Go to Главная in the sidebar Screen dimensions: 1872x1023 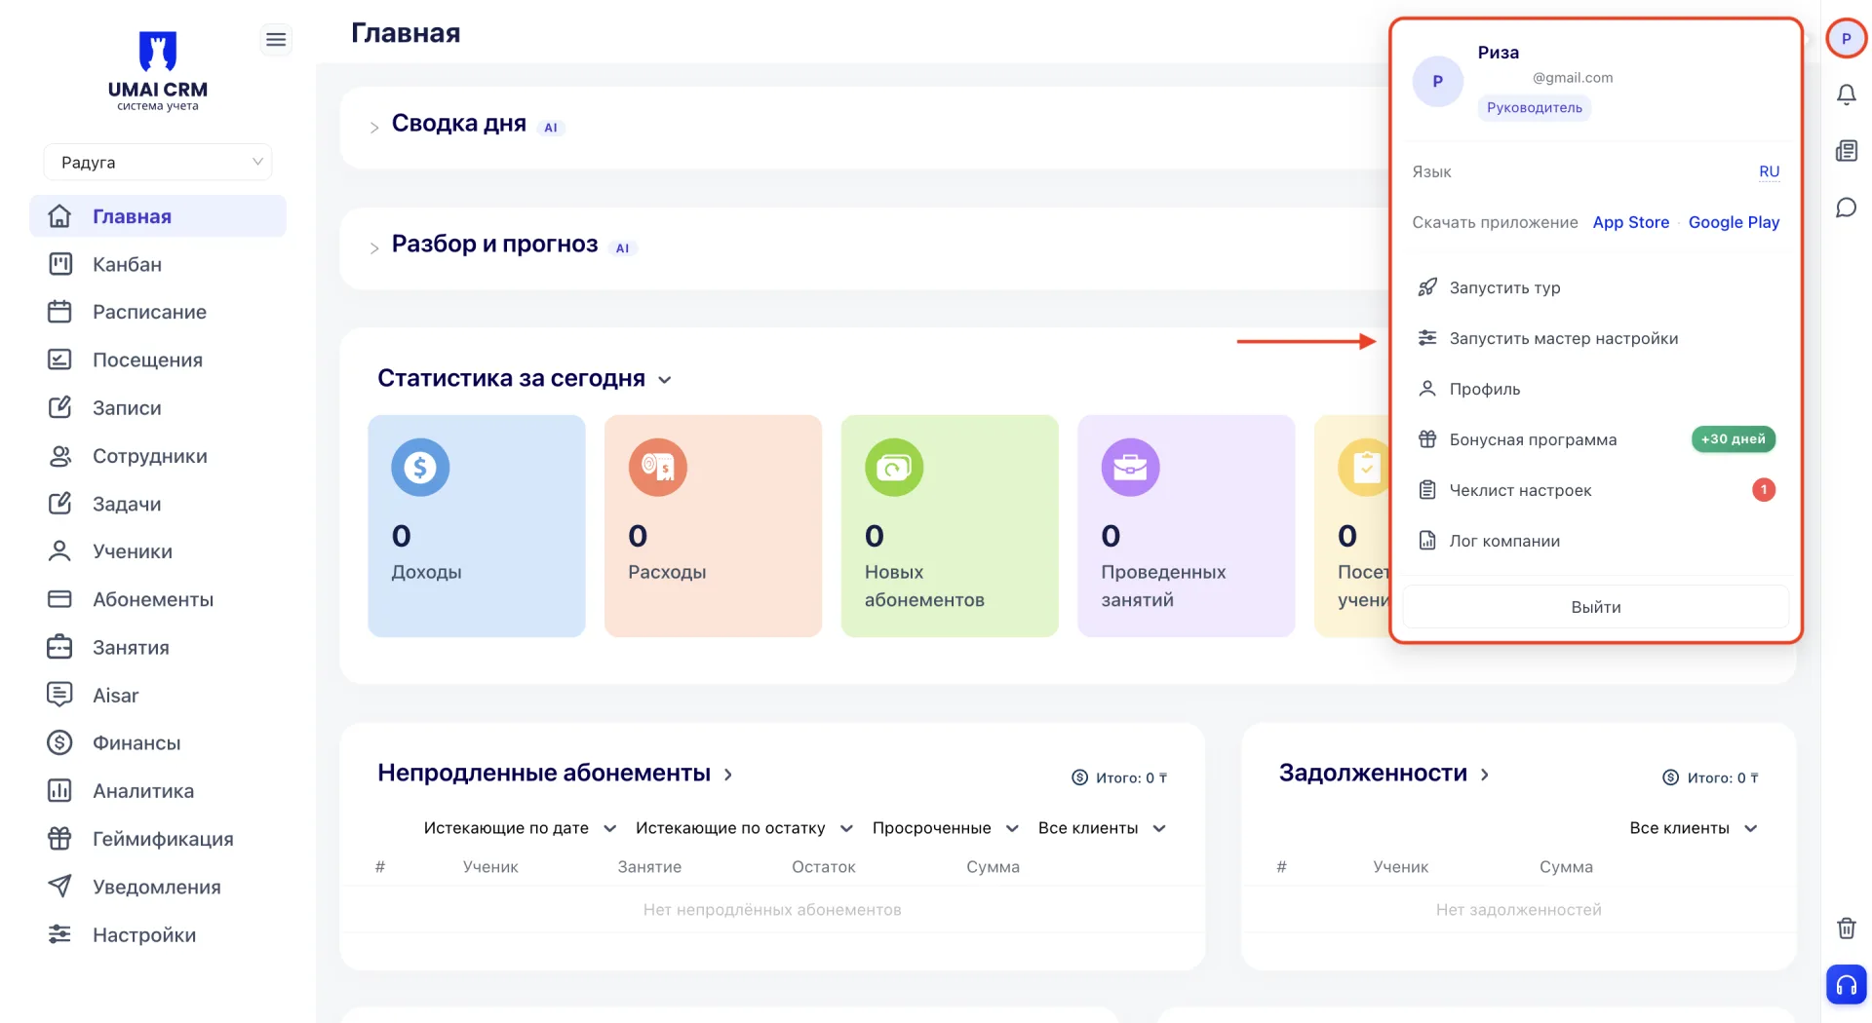[x=158, y=216]
